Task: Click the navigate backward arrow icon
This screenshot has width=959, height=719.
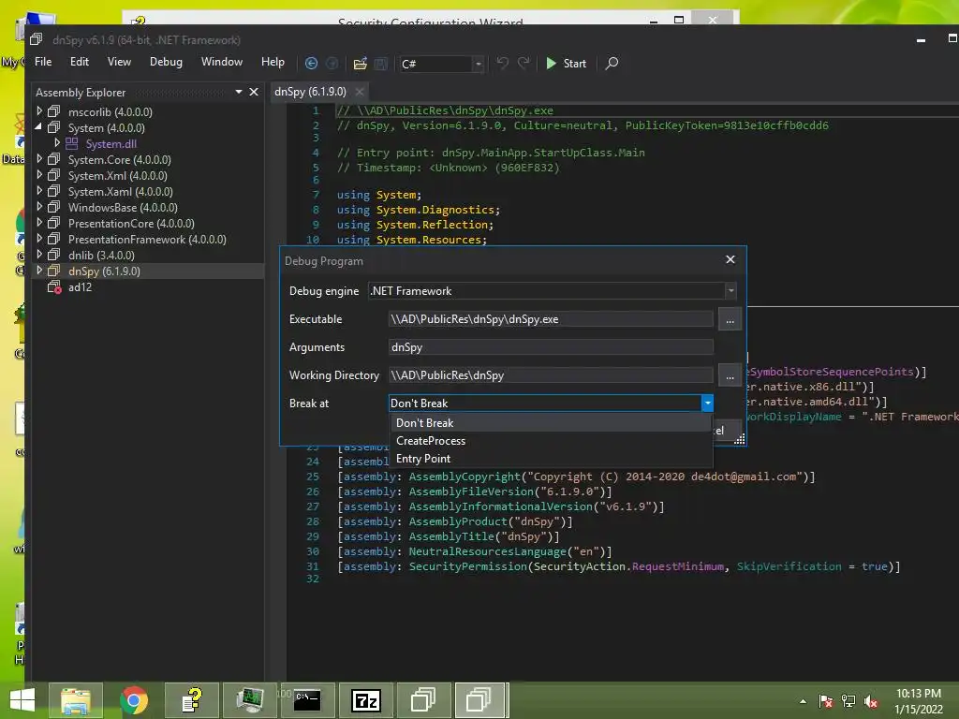Action: (311, 64)
